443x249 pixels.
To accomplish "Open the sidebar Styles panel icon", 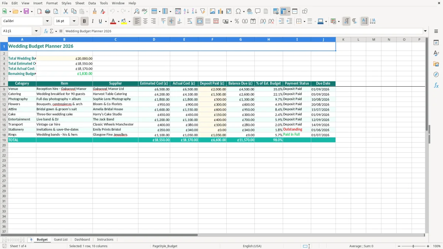I will pyautogui.click(x=436, y=53).
